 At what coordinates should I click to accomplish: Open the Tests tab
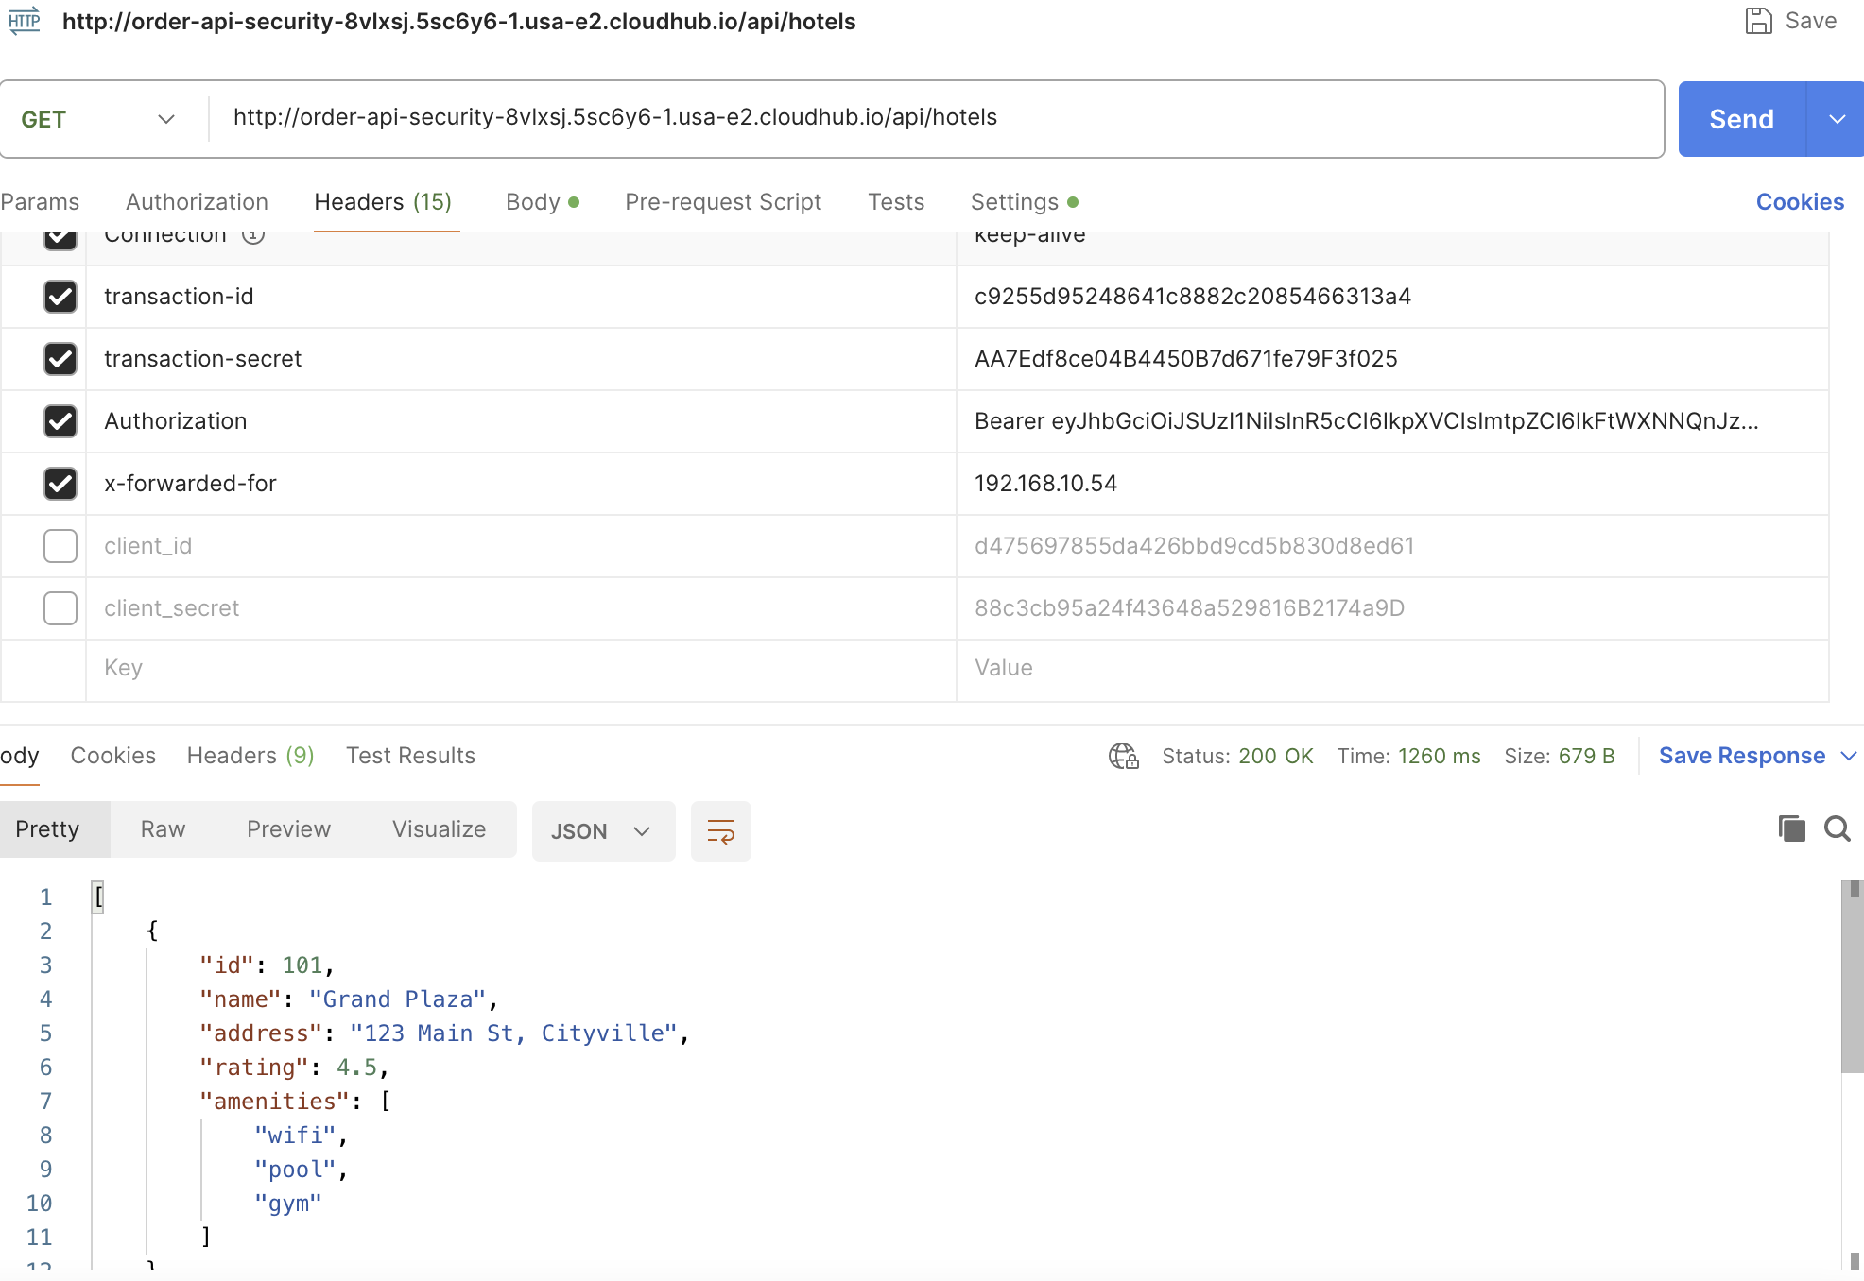point(896,202)
